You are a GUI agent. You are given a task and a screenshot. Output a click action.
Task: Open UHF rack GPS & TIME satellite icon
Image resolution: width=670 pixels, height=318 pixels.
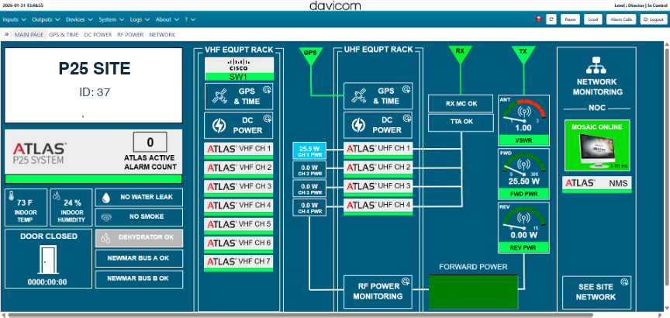(359, 95)
